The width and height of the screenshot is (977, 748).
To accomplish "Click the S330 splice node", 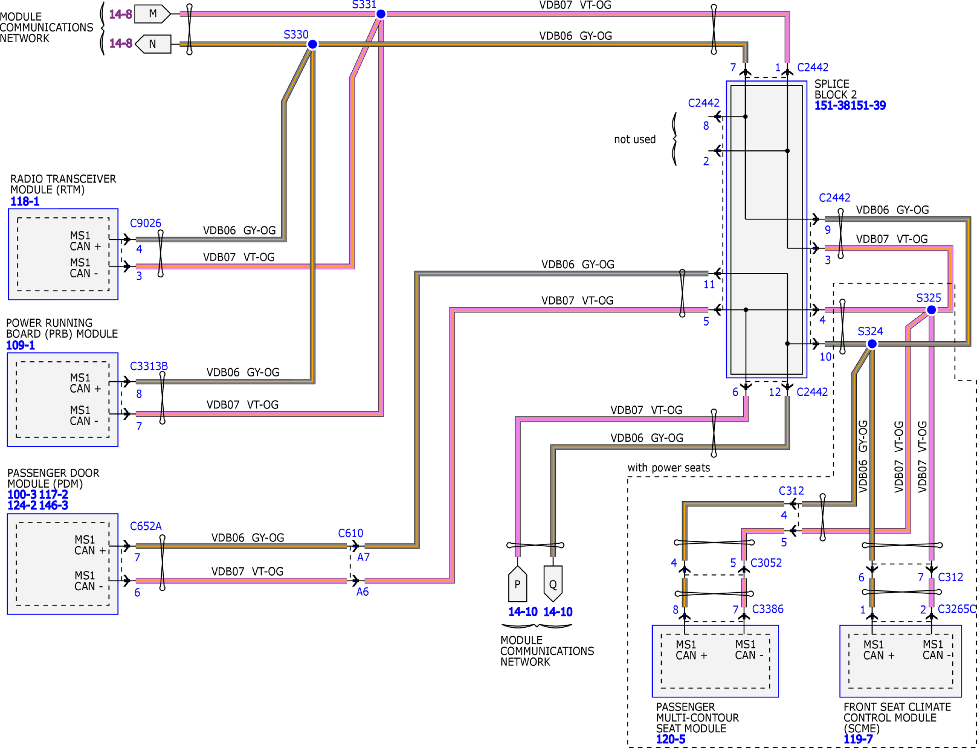I will click(x=312, y=44).
